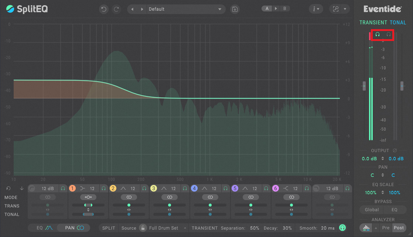This screenshot has height=237, width=413.
Task: Toggle band 3 on or off
Action: [x=154, y=188]
